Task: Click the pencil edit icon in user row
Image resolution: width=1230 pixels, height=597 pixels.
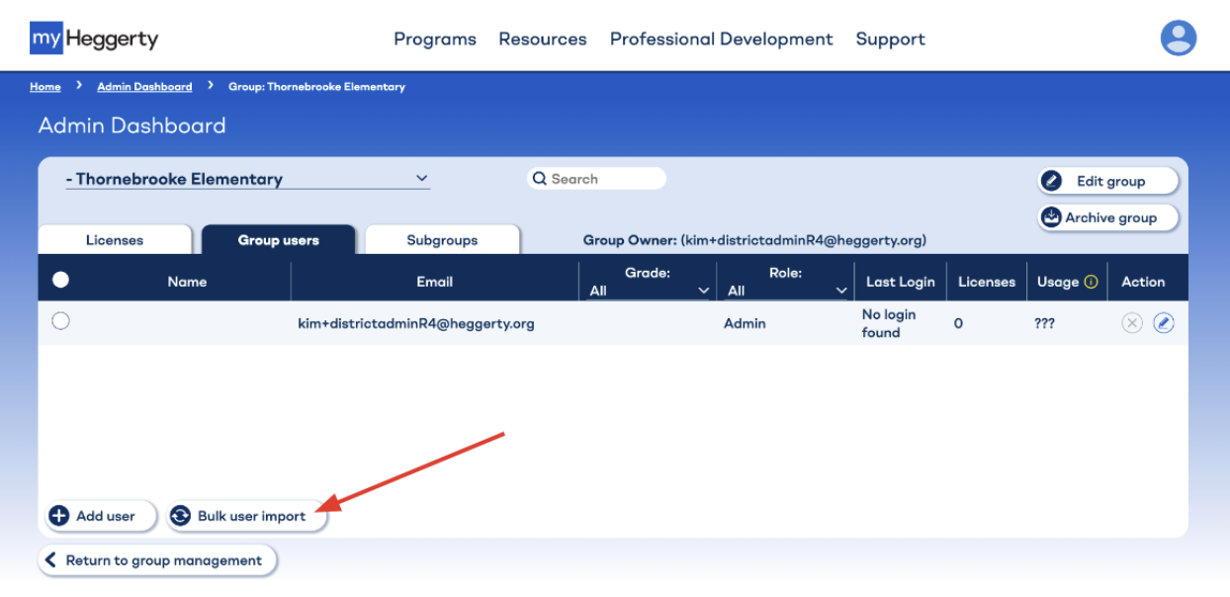Action: pos(1164,323)
